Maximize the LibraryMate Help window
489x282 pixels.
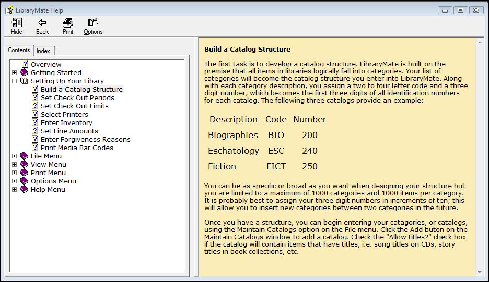tap(460, 10)
